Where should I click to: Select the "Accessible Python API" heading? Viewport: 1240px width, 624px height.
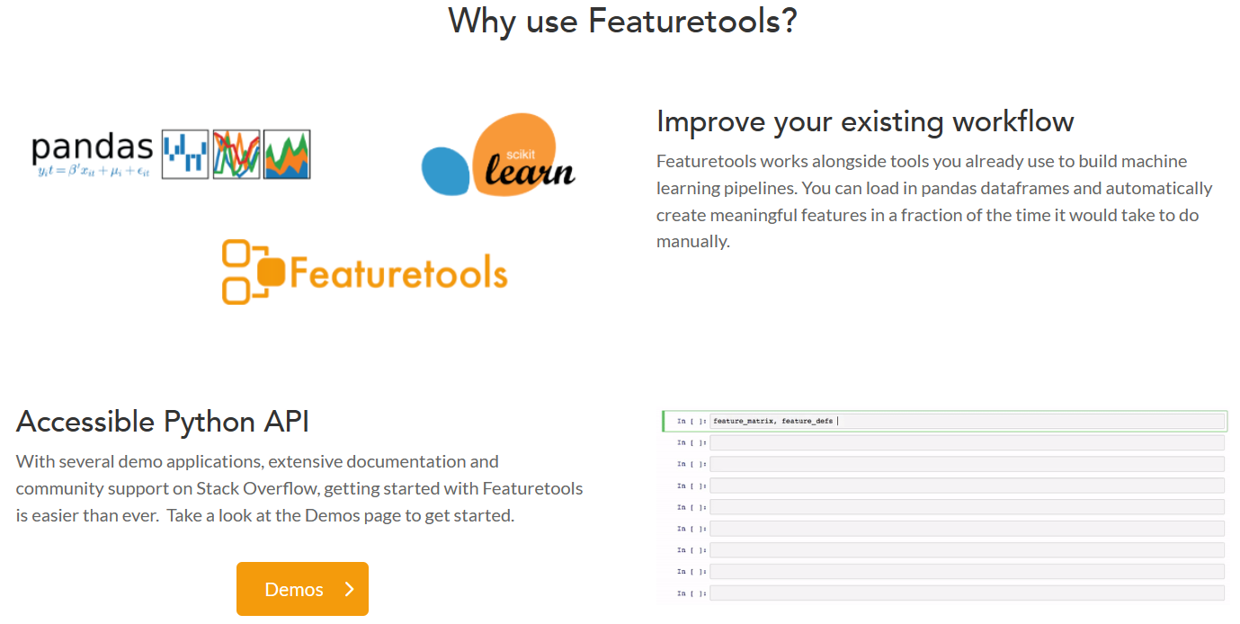(163, 421)
